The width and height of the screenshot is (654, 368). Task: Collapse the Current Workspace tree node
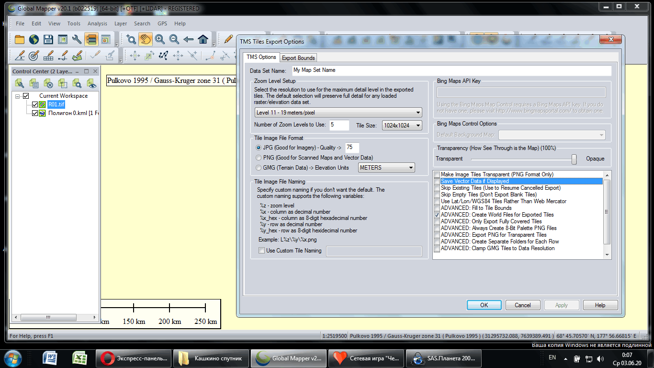pos(17,96)
